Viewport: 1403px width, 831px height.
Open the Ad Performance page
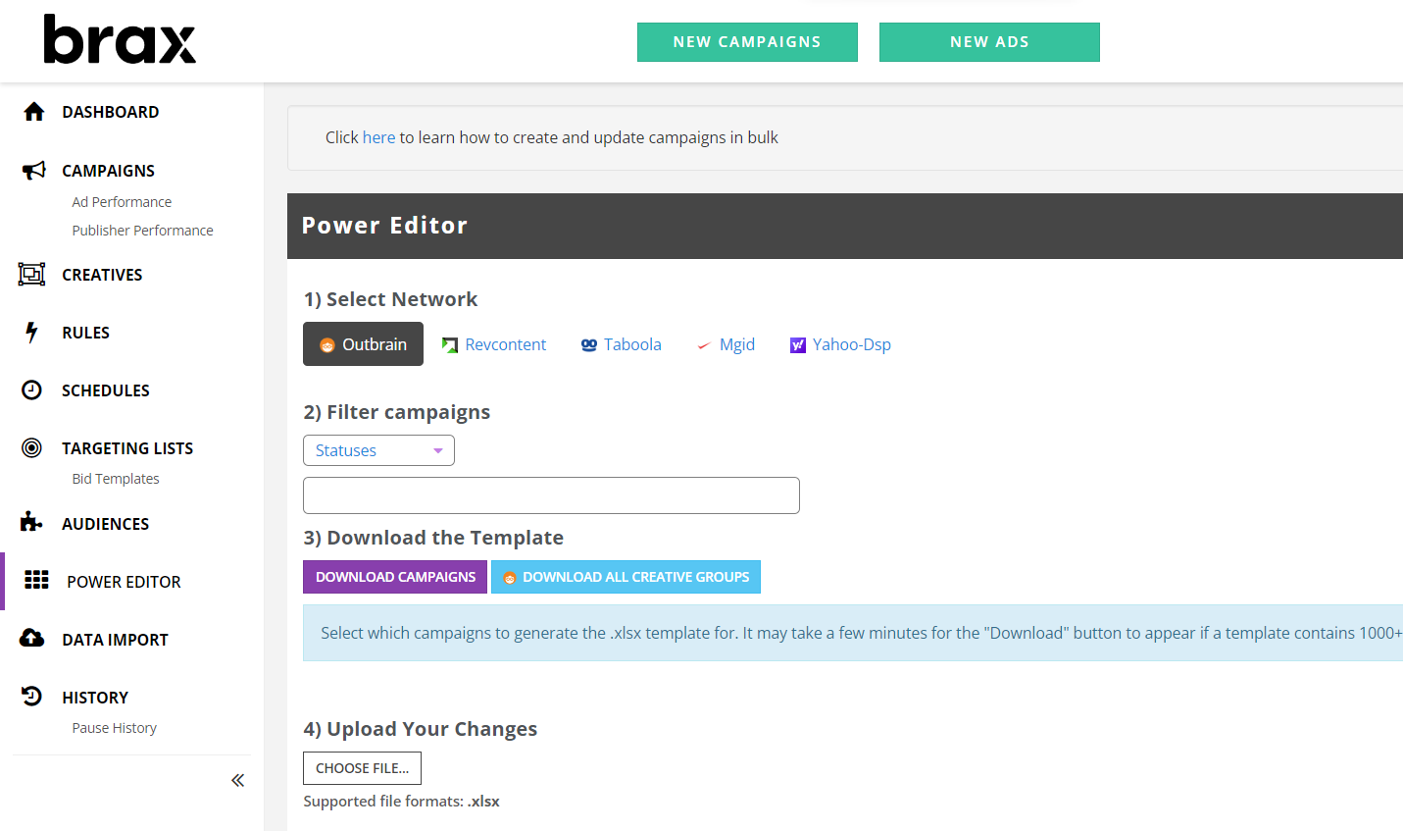(122, 201)
